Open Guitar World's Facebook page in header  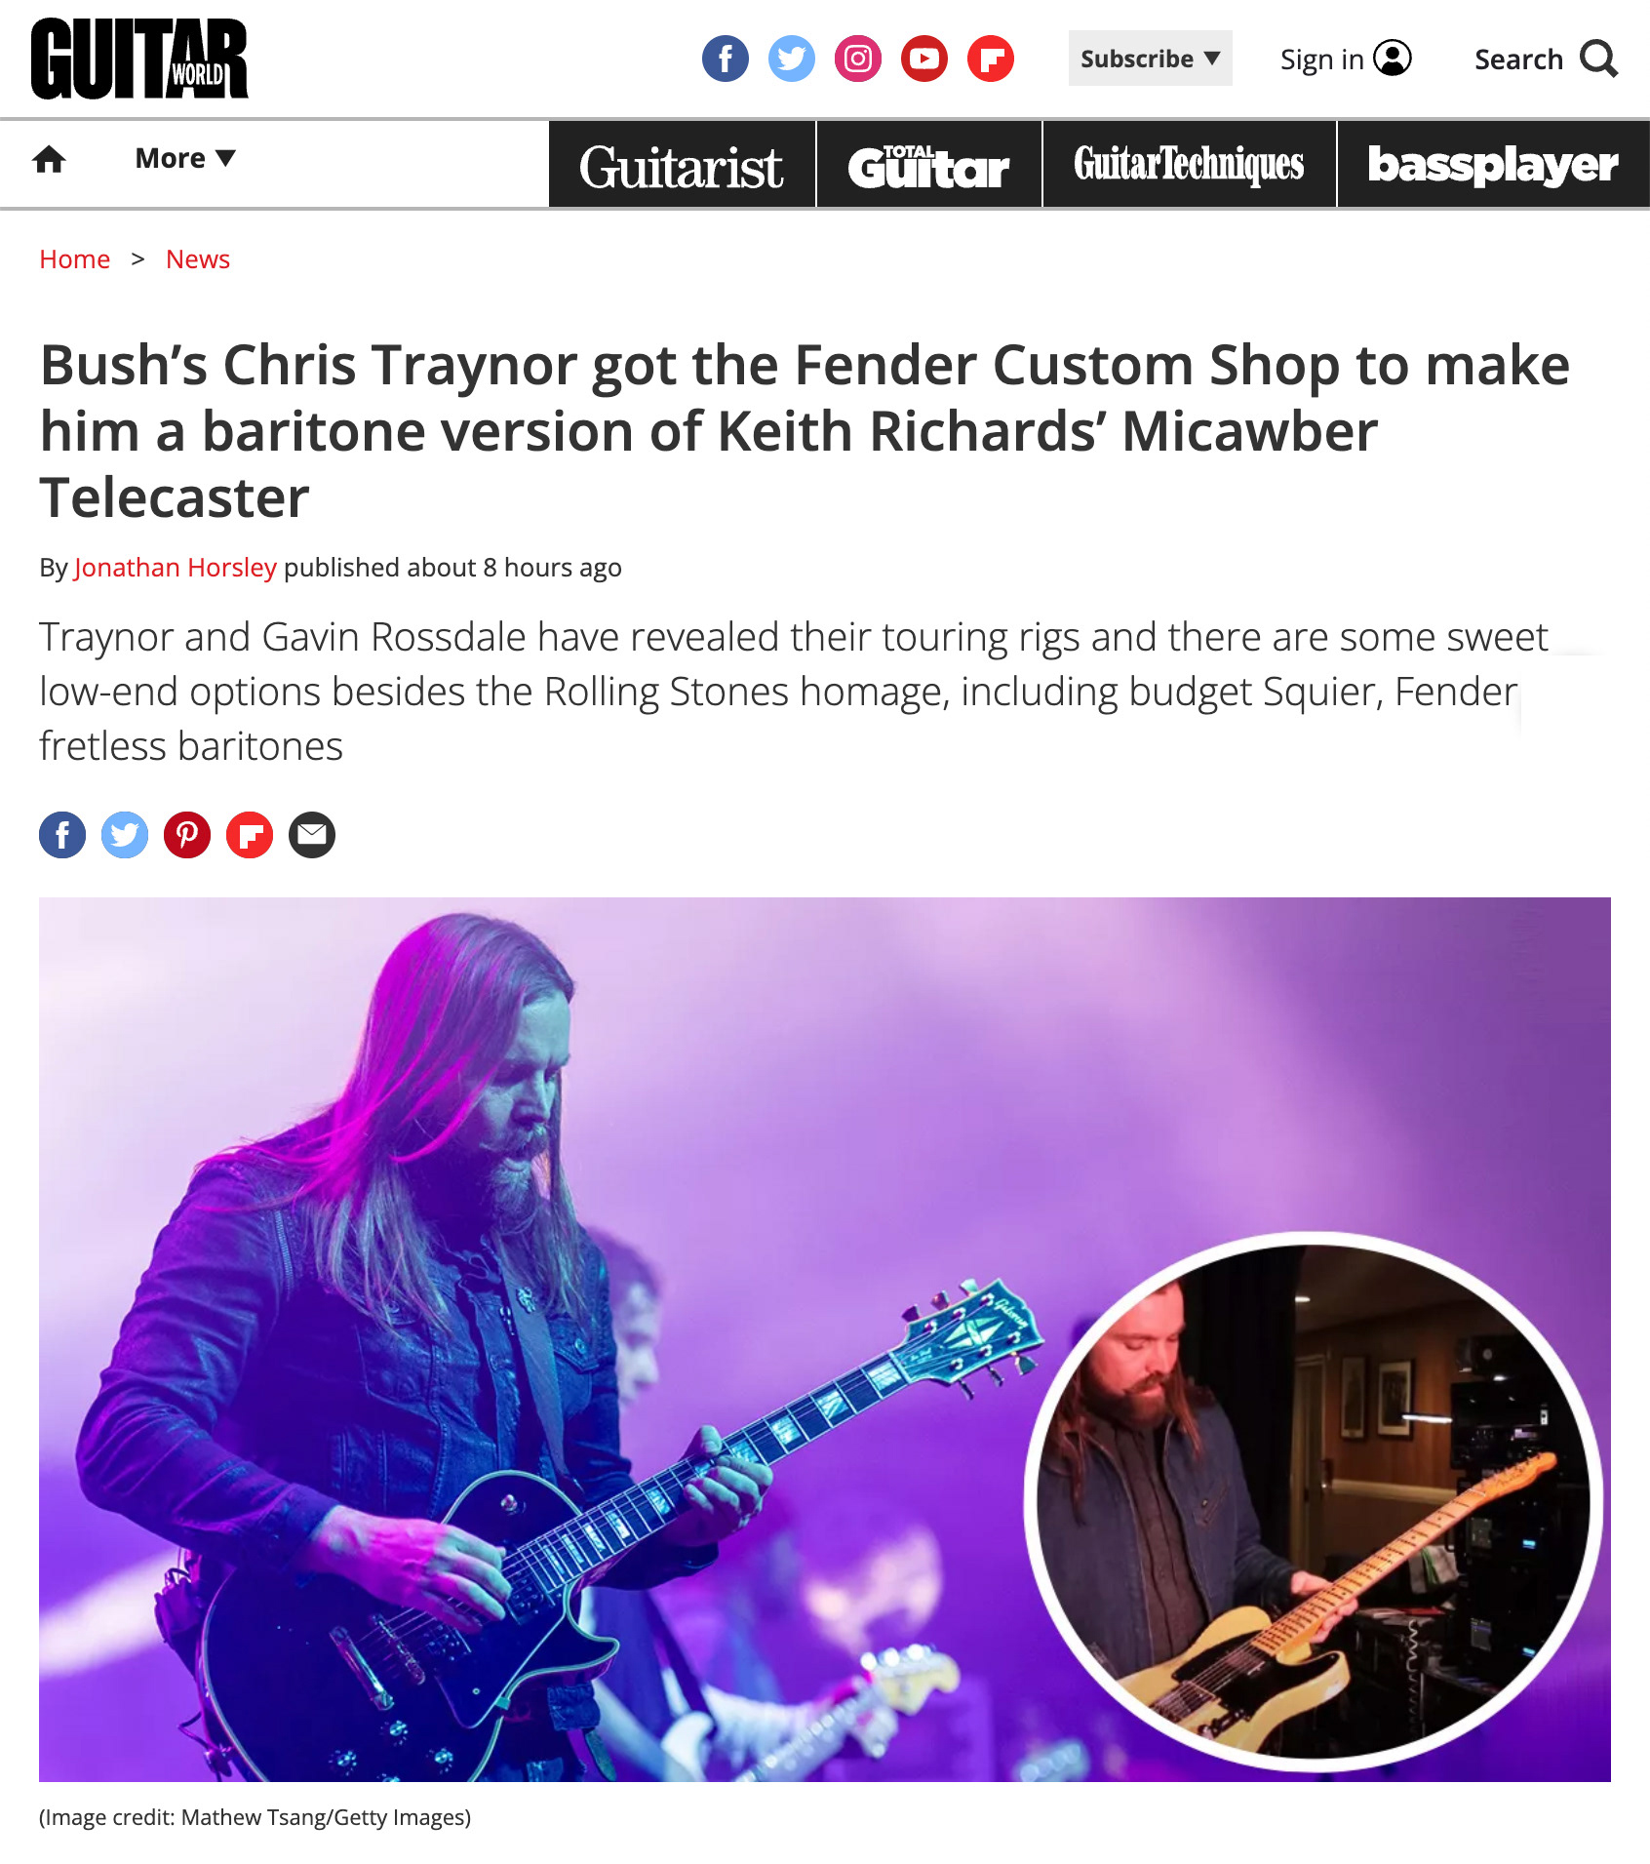[x=726, y=59]
